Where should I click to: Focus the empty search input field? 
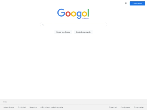click(x=73, y=24)
